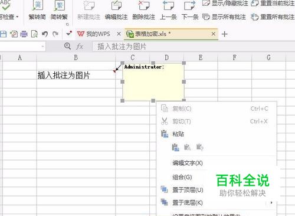Open the quick access toolbar customize dropdown
This screenshot has height=216, width=295.
pos(69,34)
